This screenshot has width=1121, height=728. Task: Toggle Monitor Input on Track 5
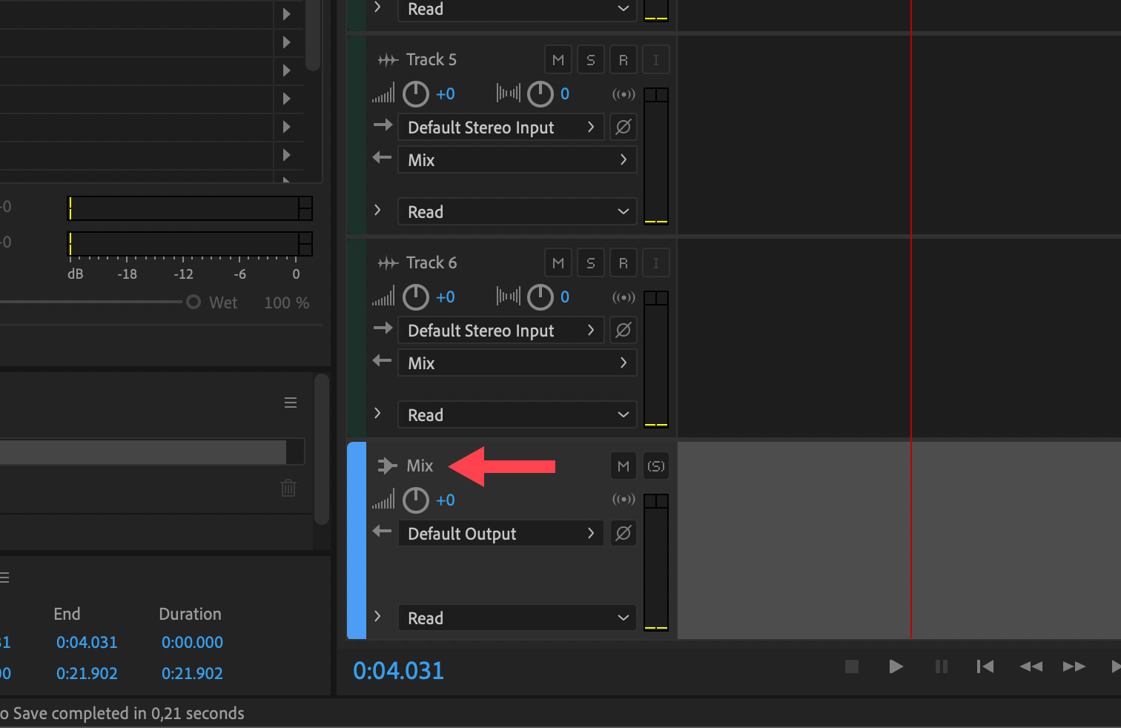click(656, 60)
